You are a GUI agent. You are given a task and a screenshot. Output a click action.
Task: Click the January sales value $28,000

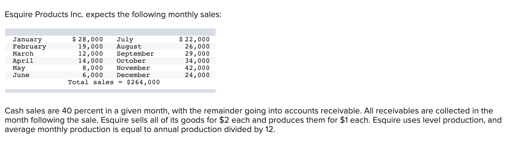(88, 39)
